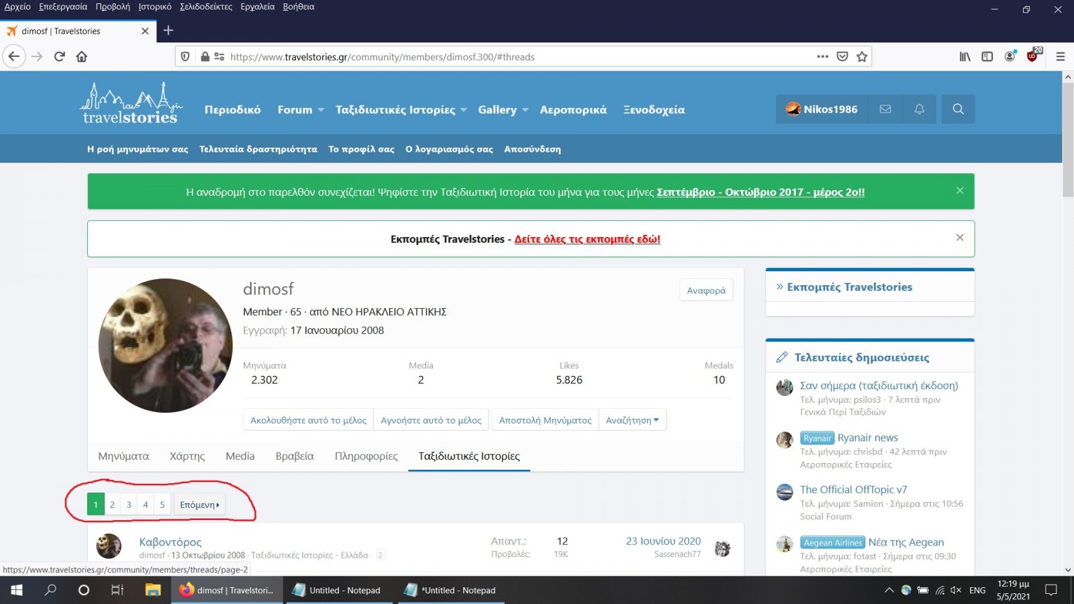The height and width of the screenshot is (604, 1074).
Task: Click the site search magnifier icon
Action: click(958, 109)
